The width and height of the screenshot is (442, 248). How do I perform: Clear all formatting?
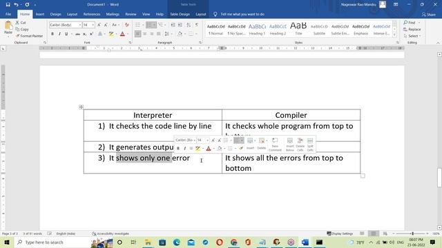(x=127, y=25)
